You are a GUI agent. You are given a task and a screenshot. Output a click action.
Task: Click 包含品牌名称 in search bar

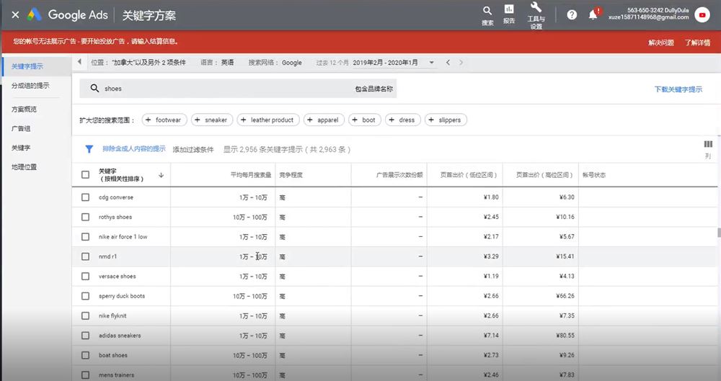[373, 89]
